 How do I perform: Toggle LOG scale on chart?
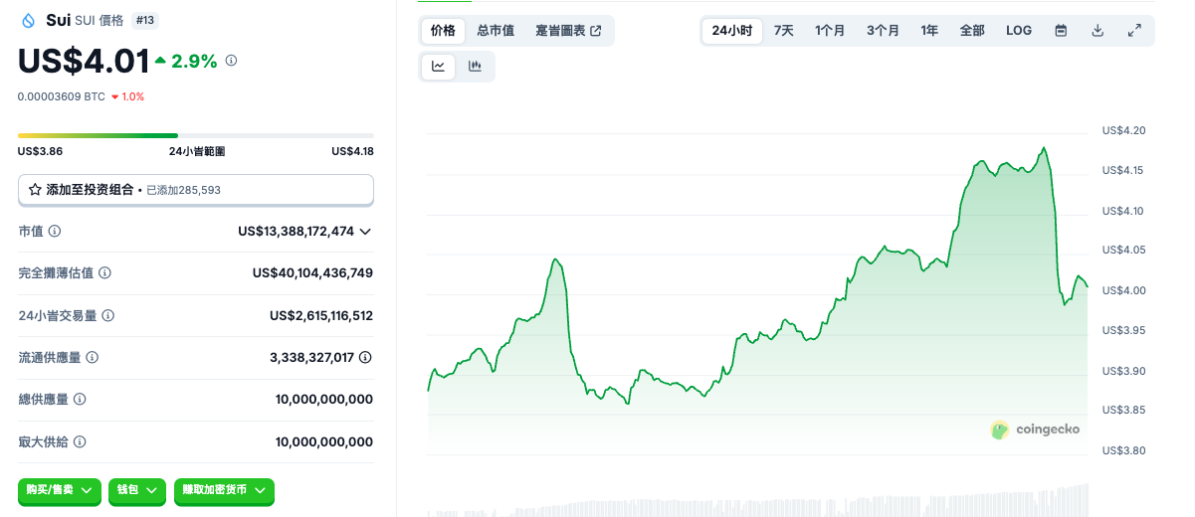click(1019, 31)
